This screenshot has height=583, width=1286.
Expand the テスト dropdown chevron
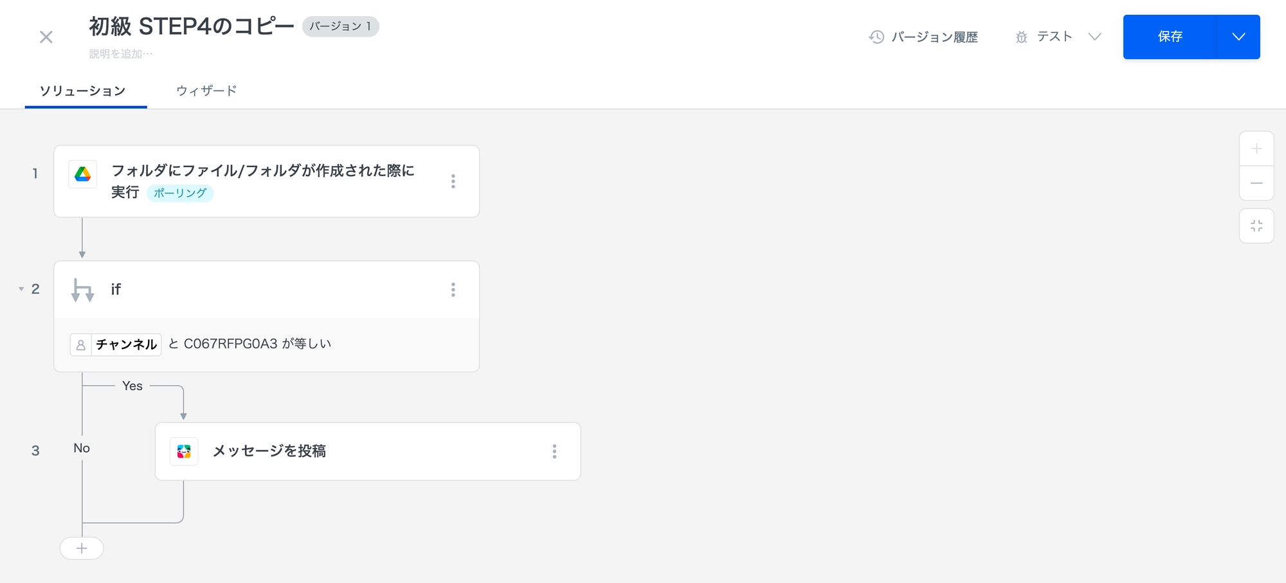point(1094,37)
